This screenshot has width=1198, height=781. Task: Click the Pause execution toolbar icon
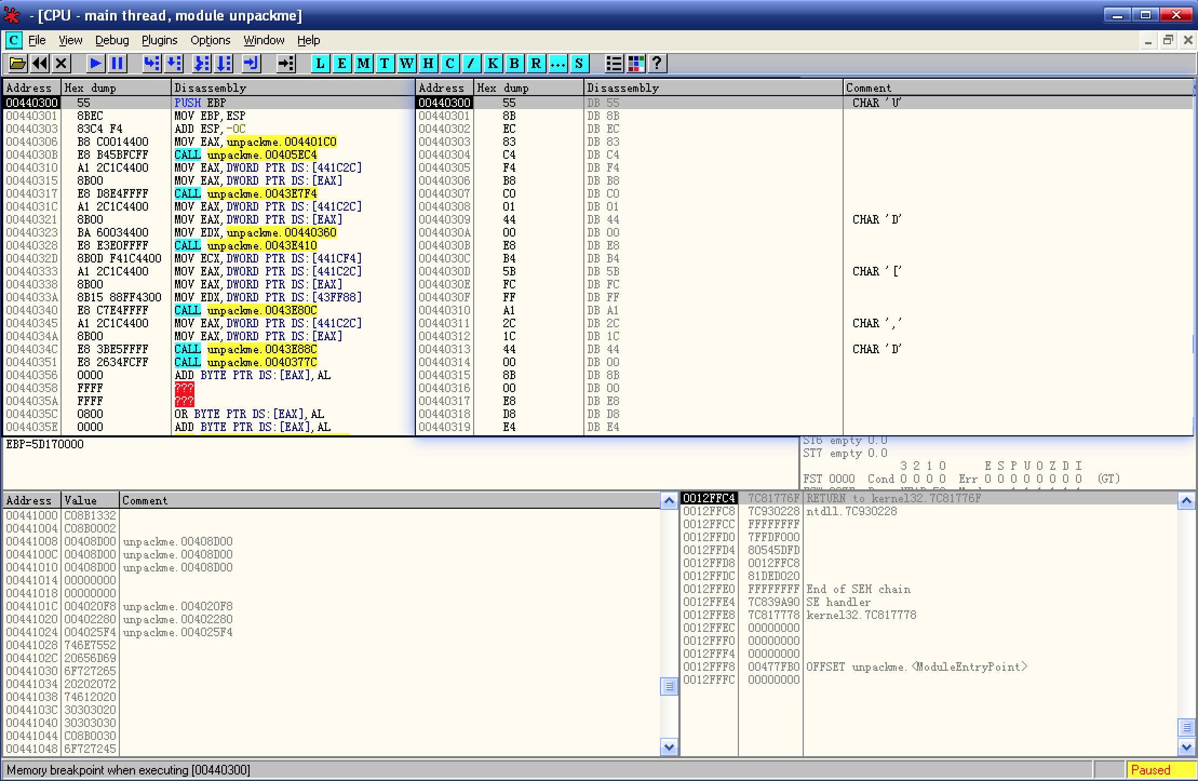pos(117,64)
